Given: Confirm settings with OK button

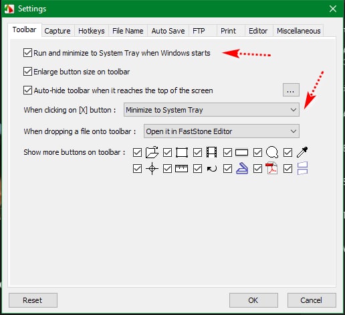Looking at the screenshot, I should (253, 300).
